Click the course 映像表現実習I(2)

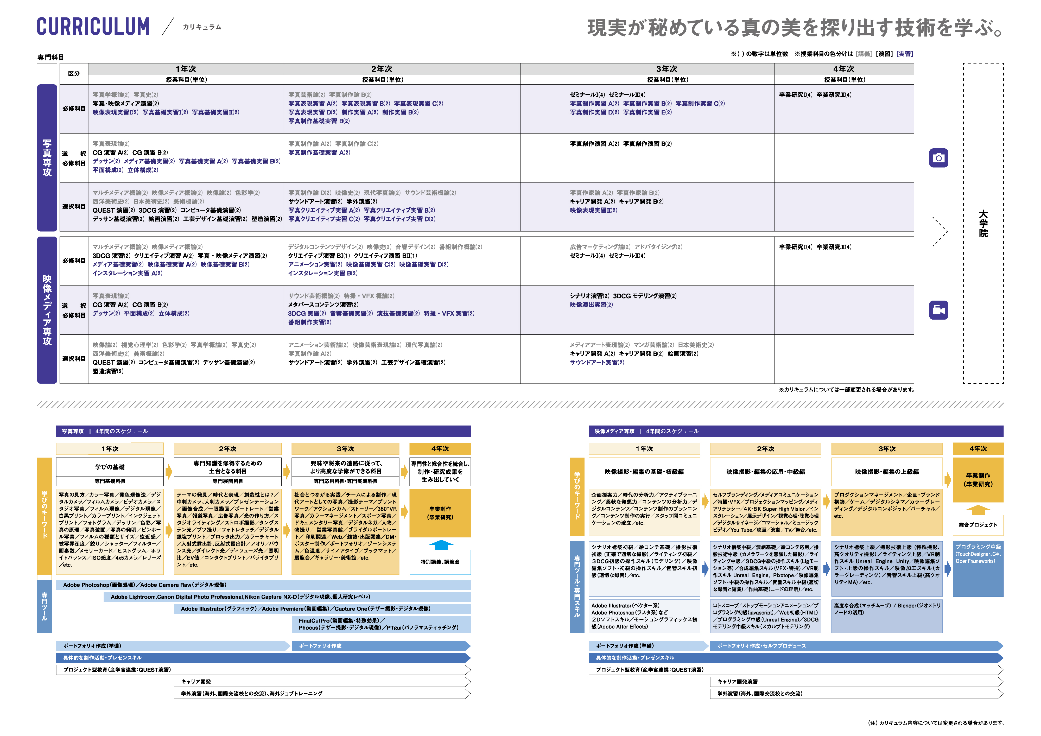tap(115, 112)
